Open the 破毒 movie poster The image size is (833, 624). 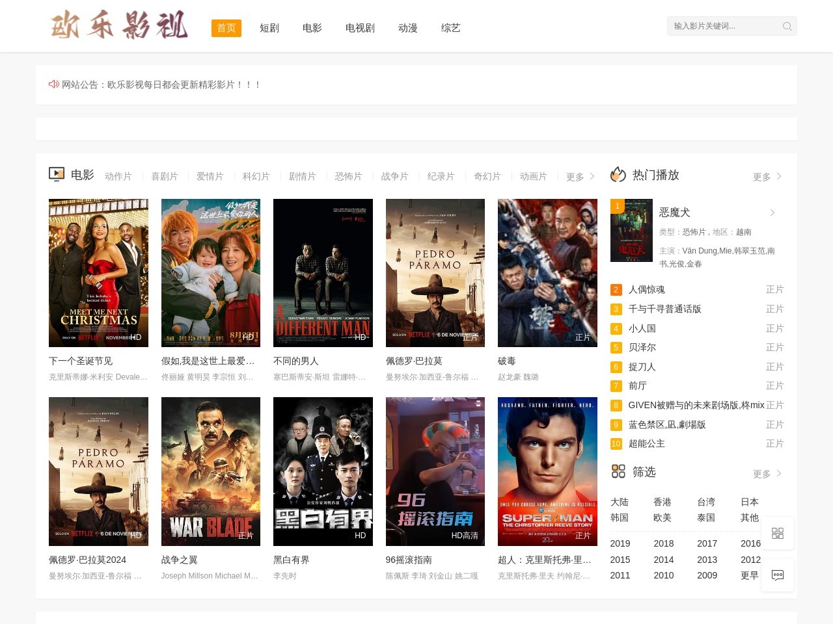pos(547,273)
